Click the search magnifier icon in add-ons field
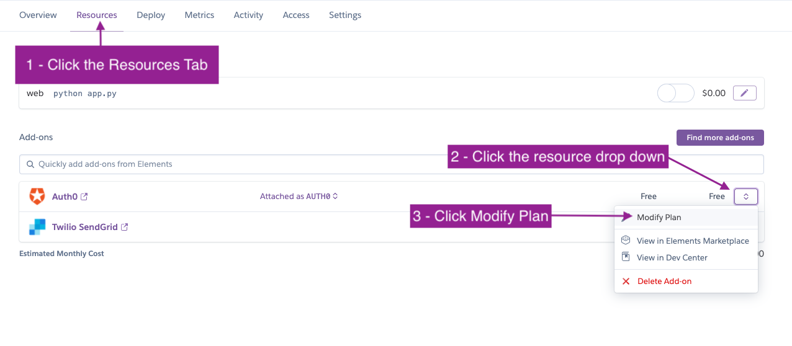Screen dimensions: 792x346 click(30, 164)
